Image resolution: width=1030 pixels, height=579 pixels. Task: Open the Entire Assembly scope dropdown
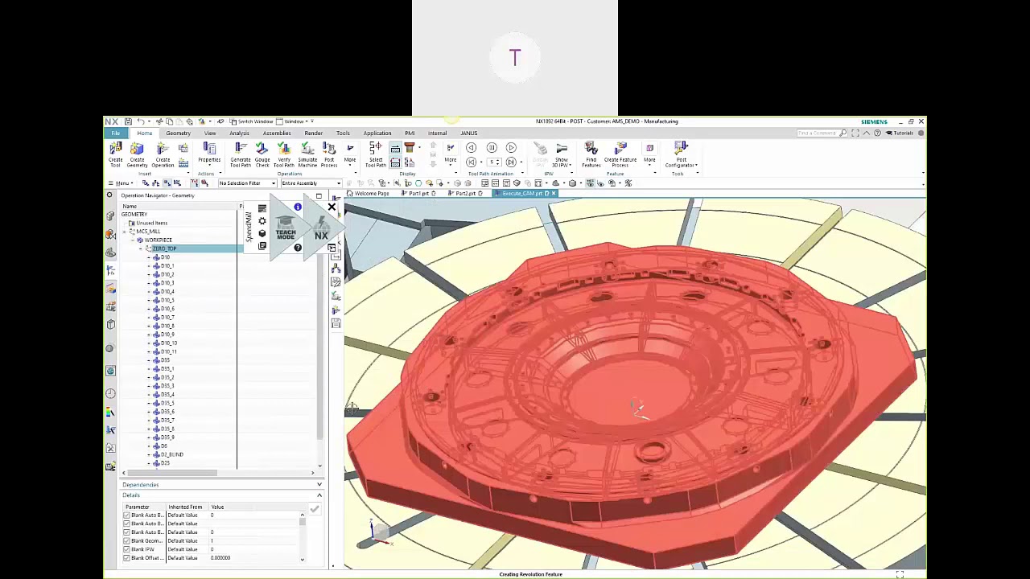311,183
